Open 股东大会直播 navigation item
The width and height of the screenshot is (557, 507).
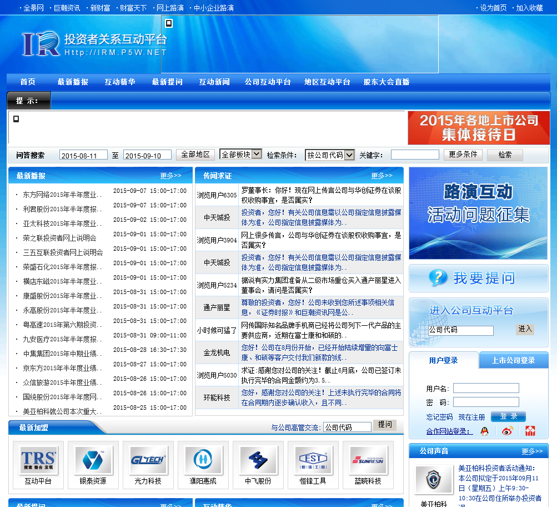[x=387, y=82]
